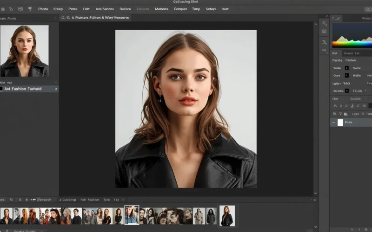Viewport: 372px width, 232px height.
Task: Select the stamp icon in right tools row
Action: (x=352, y=106)
